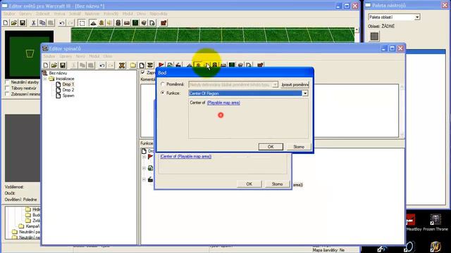The image size is (451, 253).
Task: Click Cut scissors icon in World Editor toolbar
Action: 34,22
